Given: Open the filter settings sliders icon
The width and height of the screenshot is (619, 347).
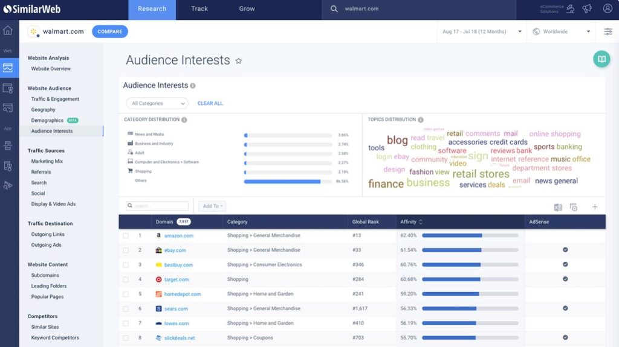Looking at the screenshot, I should pos(608,31).
